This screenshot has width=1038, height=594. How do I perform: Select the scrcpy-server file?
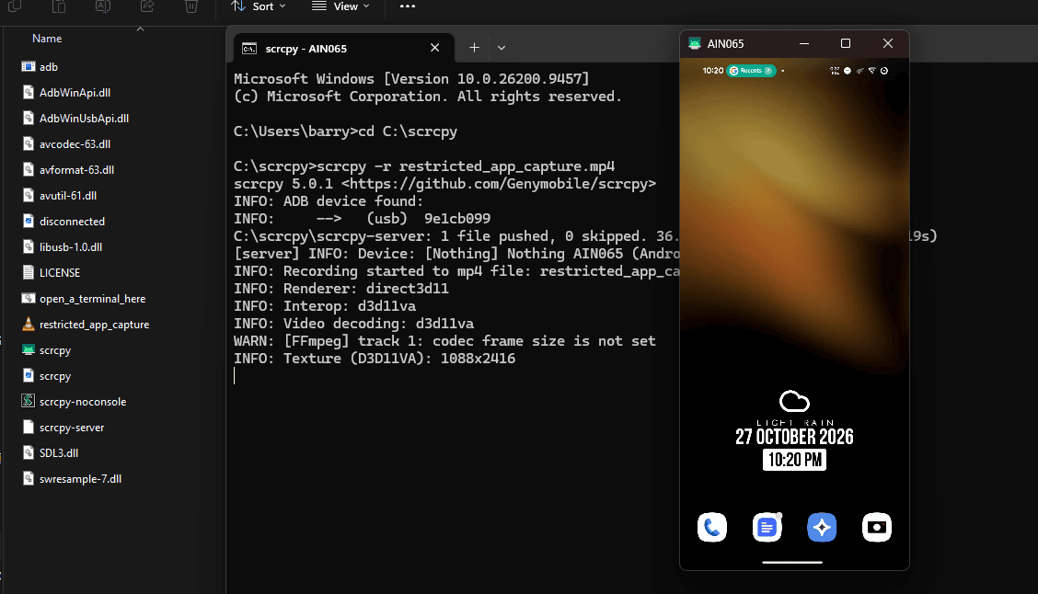pos(63,428)
